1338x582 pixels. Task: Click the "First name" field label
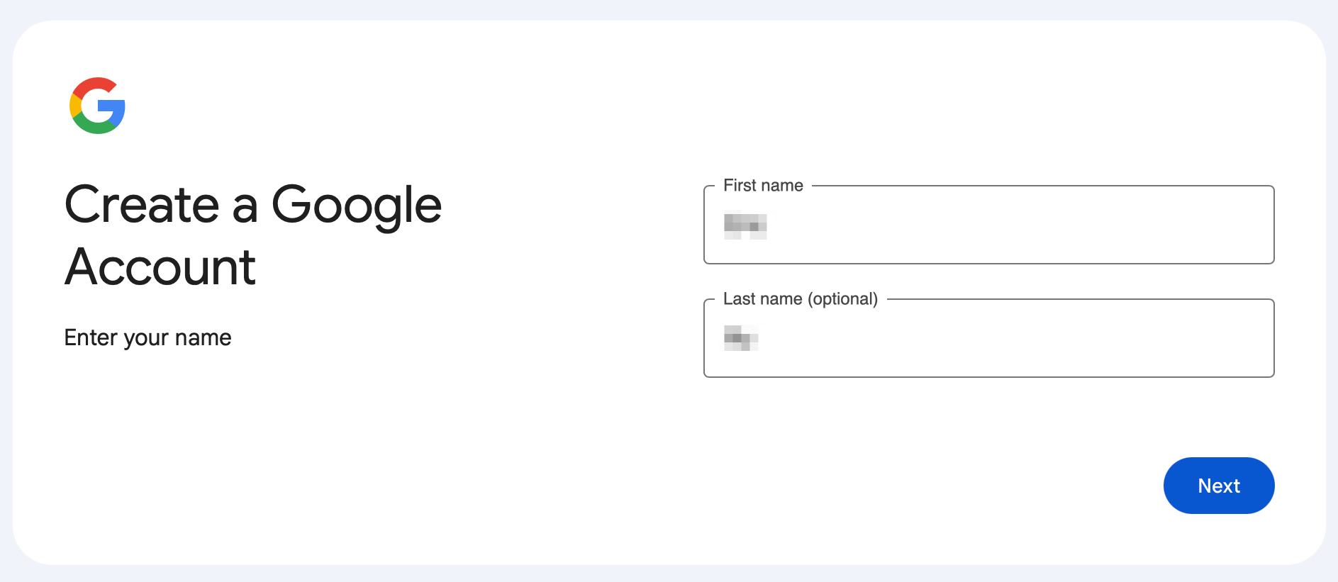[763, 186]
